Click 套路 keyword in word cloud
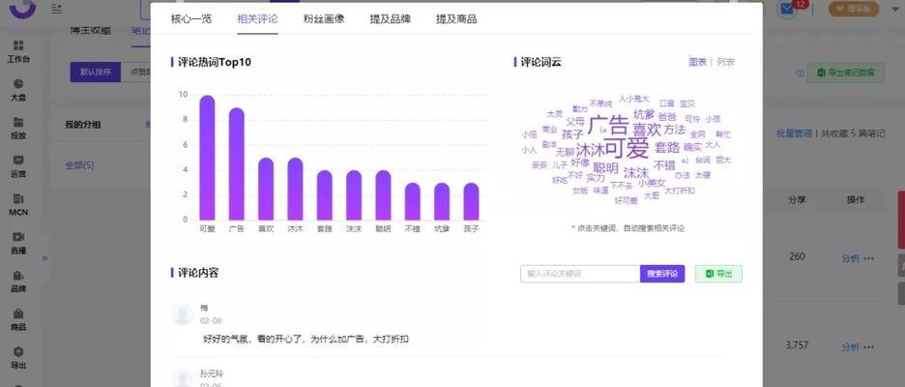Screen dimensions: 905x387 pyautogui.click(x=666, y=147)
